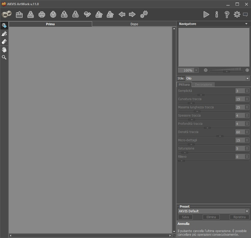251x238 pixels.
Task: Open the notifications message icon
Action: click(245, 15)
